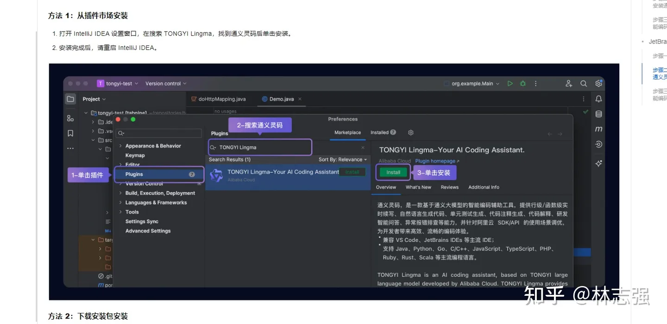Click the Search Results (1) label
This screenshot has height=324, width=667.
[229, 160]
